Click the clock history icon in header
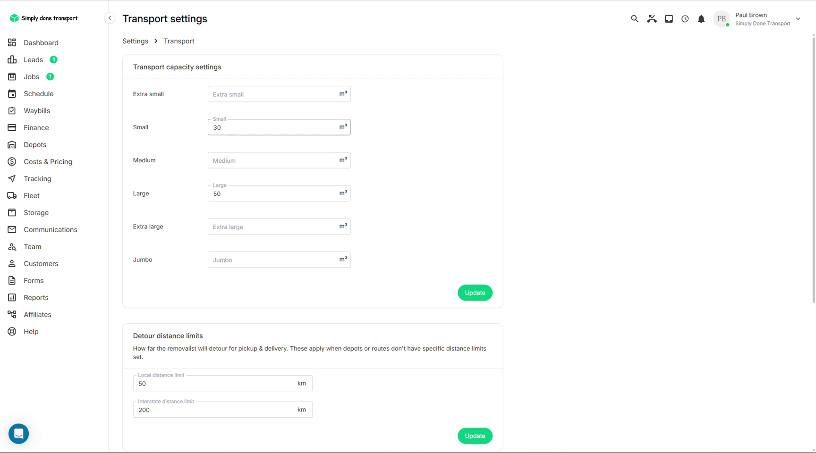The width and height of the screenshot is (816, 453). 685,19
